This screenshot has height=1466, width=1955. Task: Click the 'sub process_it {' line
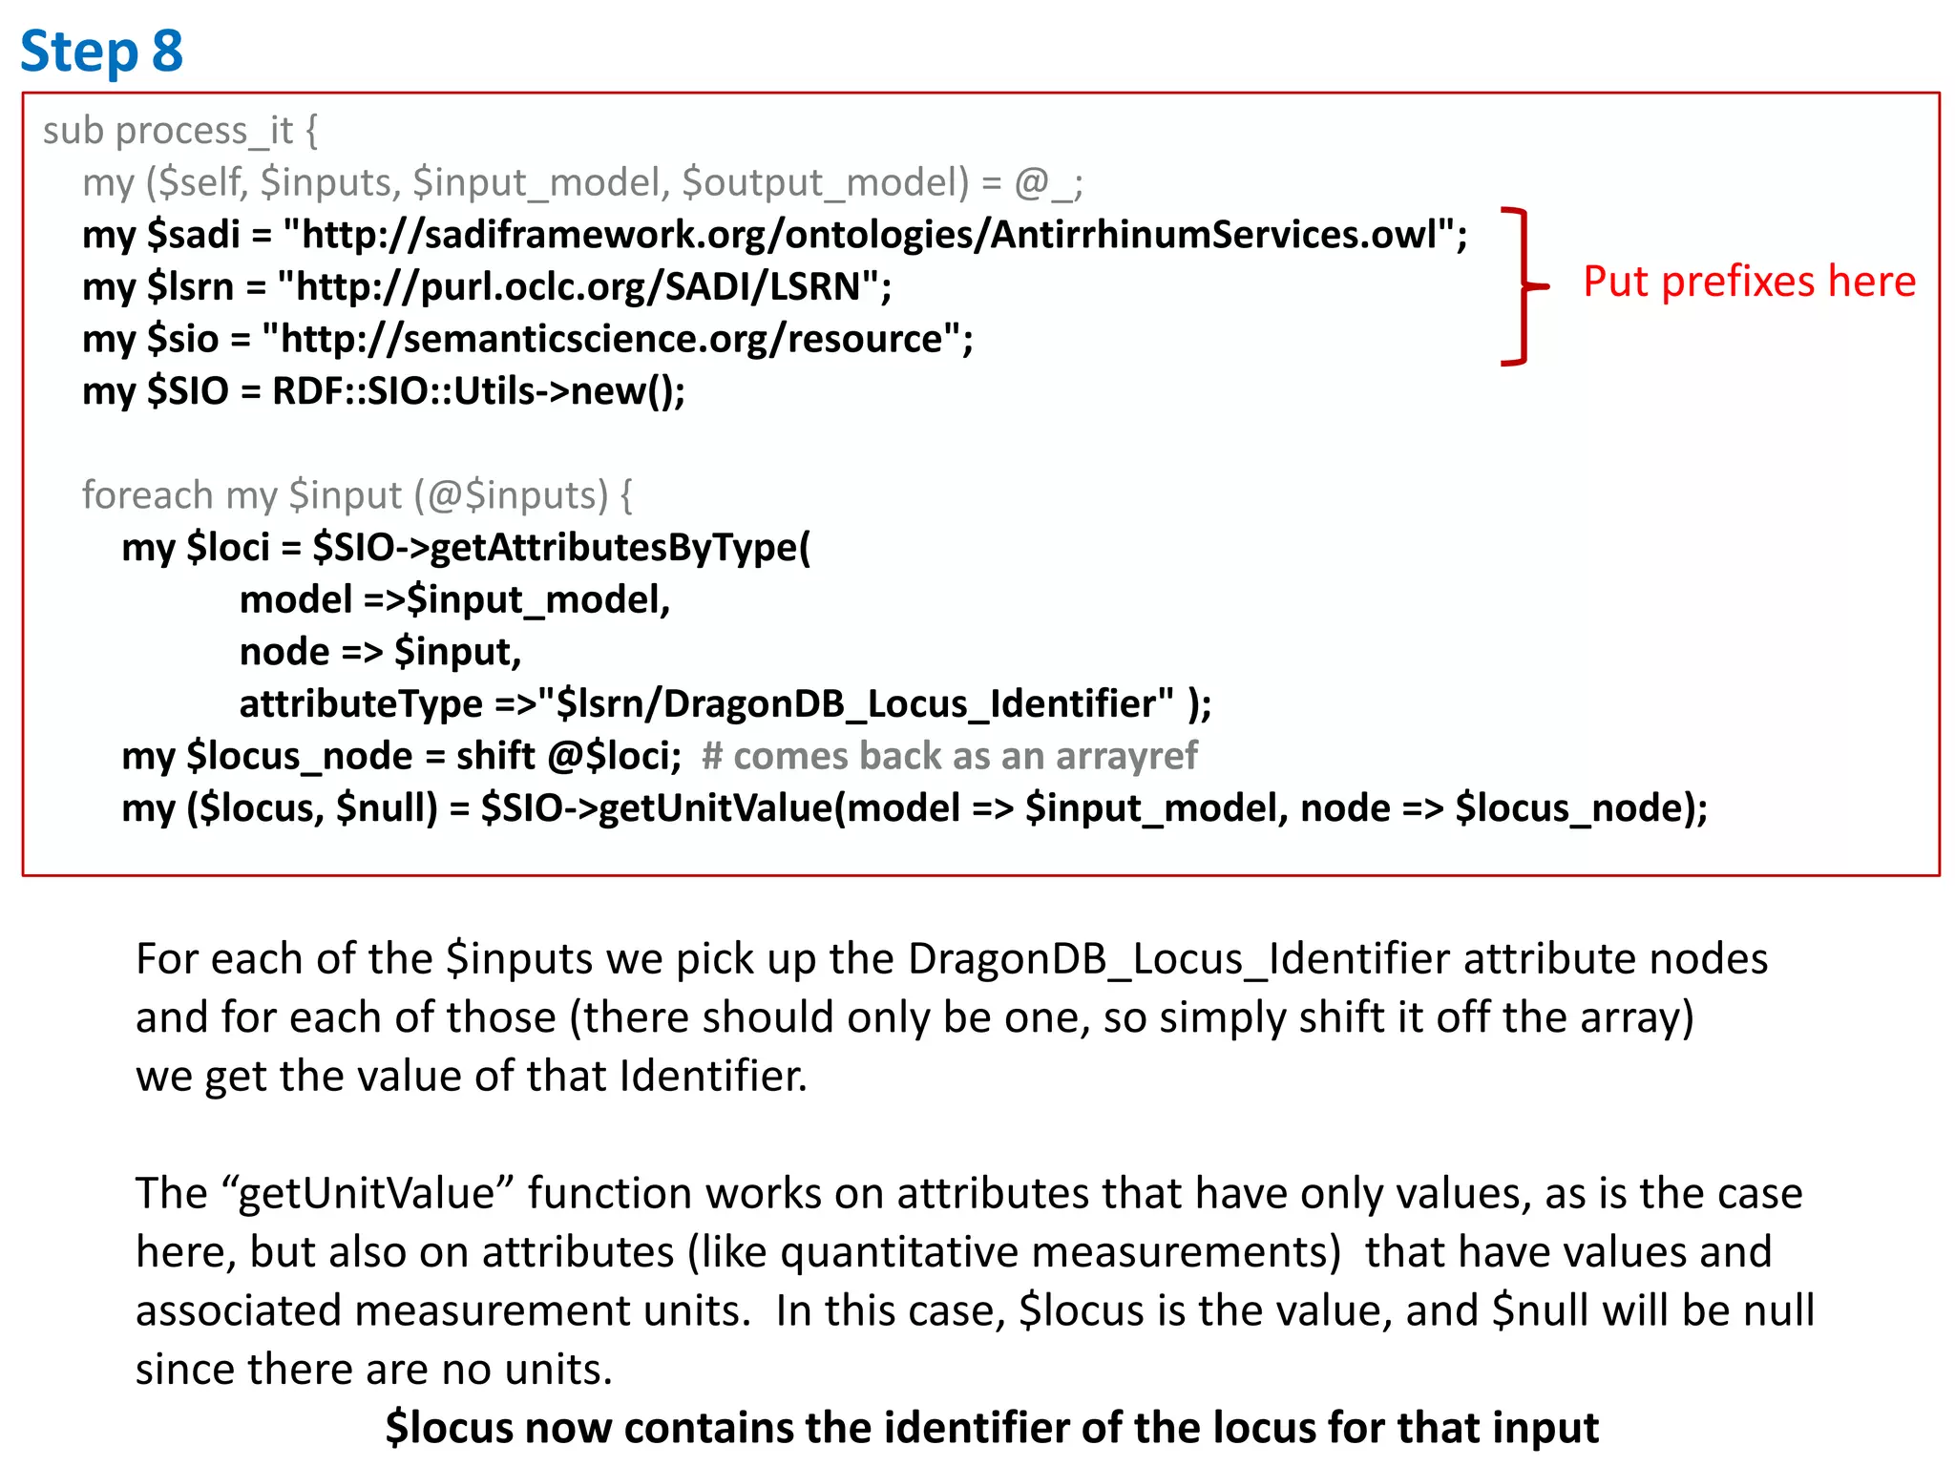point(179,131)
